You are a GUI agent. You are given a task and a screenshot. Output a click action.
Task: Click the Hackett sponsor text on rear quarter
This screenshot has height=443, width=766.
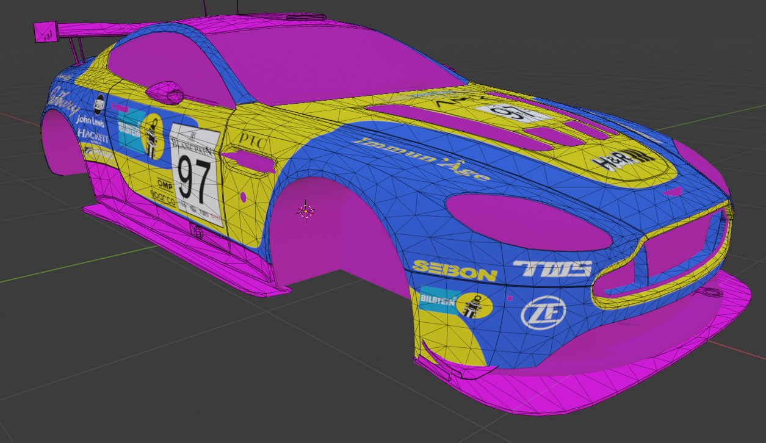[93, 135]
